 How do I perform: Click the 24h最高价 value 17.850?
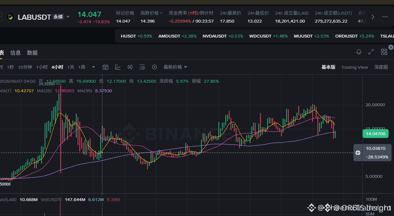[x=227, y=21]
